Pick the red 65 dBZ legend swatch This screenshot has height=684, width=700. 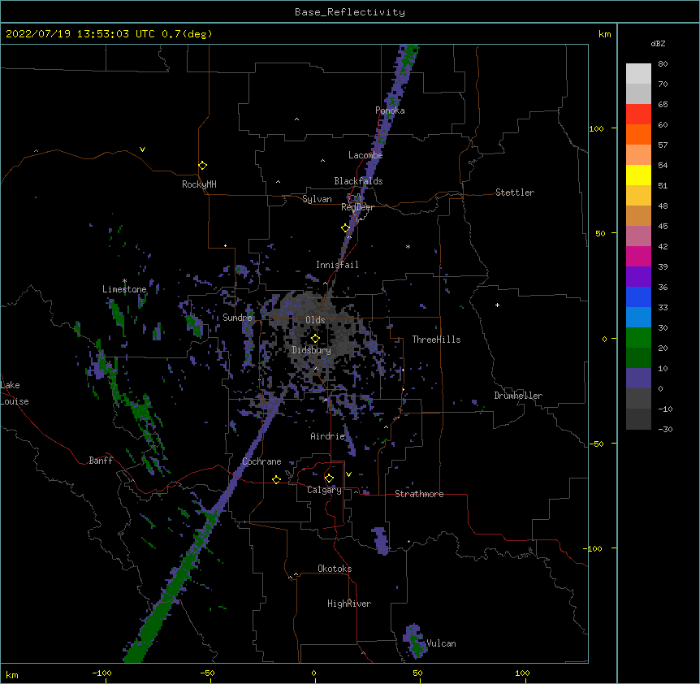(x=638, y=115)
